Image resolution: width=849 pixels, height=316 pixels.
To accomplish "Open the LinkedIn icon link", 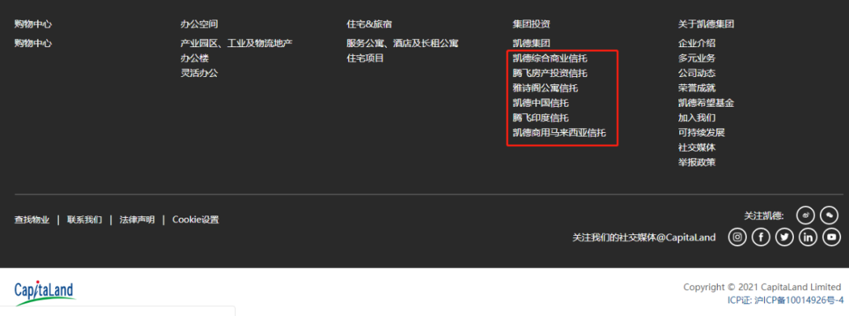I will [808, 237].
